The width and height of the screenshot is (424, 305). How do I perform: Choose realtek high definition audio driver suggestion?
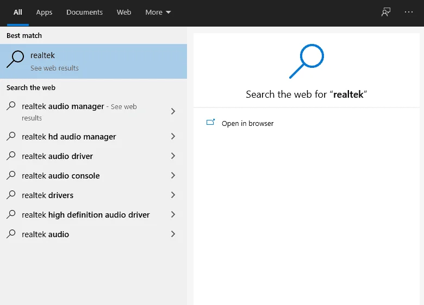(93, 214)
